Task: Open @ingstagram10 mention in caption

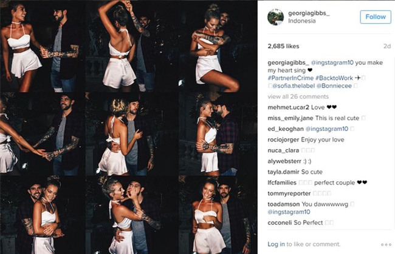Action: (x=332, y=62)
